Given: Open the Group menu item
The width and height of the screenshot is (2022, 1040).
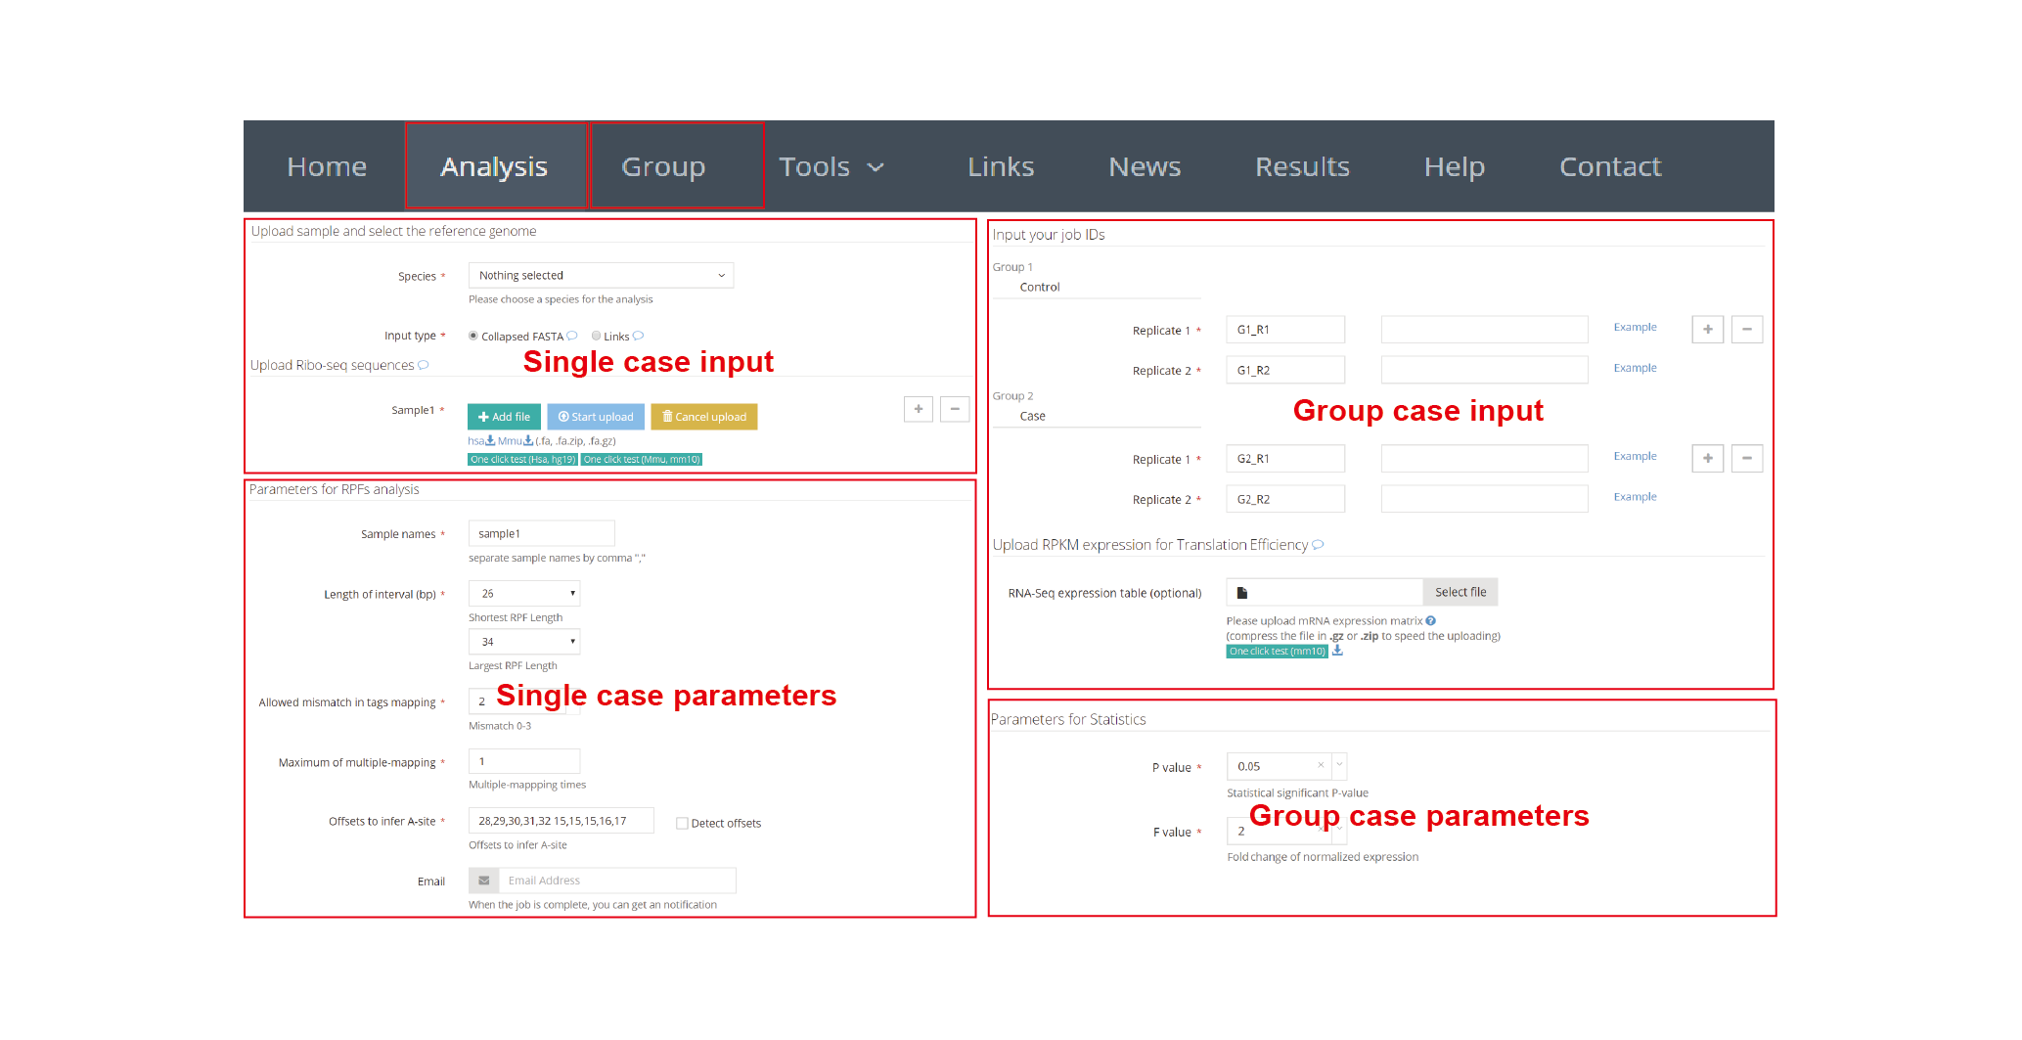Looking at the screenshot, I should (663, 166).
